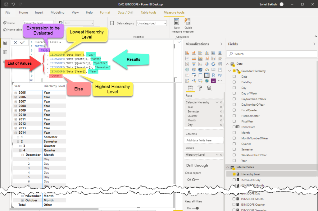Check the IsValidDate field checkbox
This screenshot has width=318, height=211.
(234, 127)
